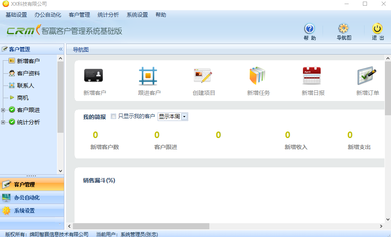Select 客户资料 in the sidebar tree
Viewport: 391px width, 237px height.
pyautogui.click(x=28, y=73)
